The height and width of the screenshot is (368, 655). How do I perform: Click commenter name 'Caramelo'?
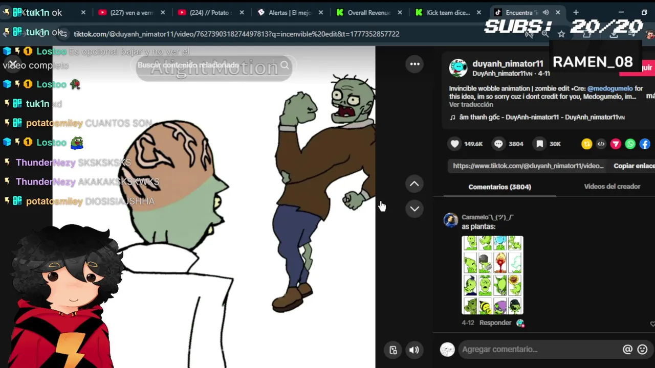point(487,217)
